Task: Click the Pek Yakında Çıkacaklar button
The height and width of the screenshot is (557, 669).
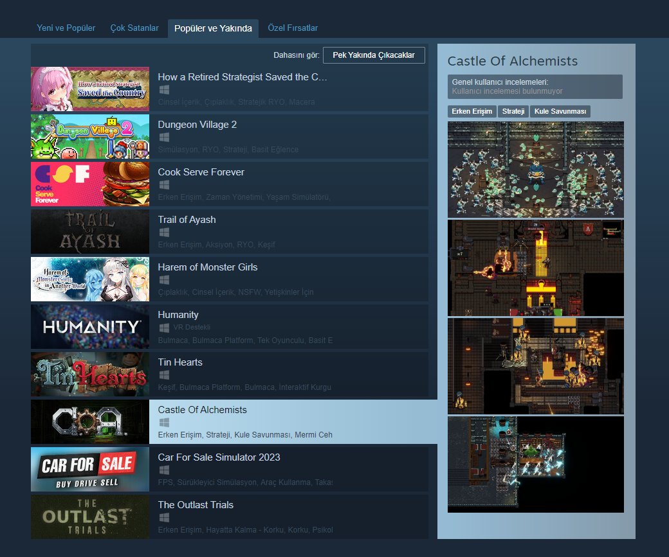Action: coord(374,55)
